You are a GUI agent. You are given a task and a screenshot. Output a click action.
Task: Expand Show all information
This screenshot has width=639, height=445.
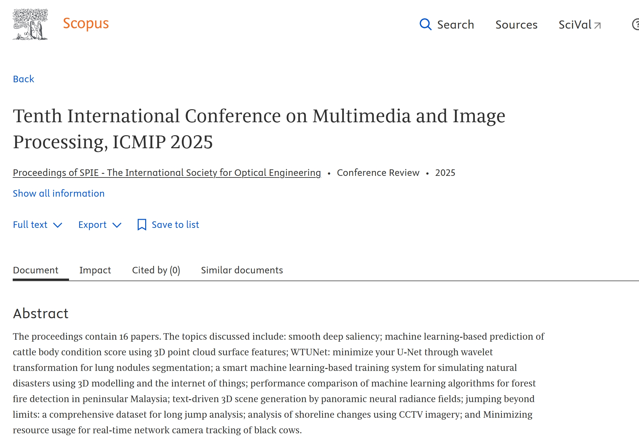[59, 193]
